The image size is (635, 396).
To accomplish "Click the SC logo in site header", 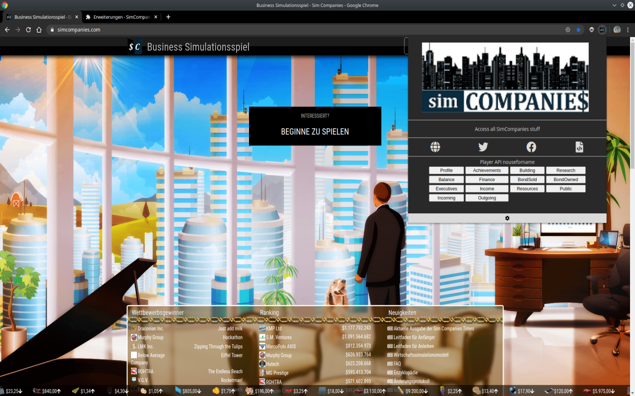I will [x=134, y=47].
